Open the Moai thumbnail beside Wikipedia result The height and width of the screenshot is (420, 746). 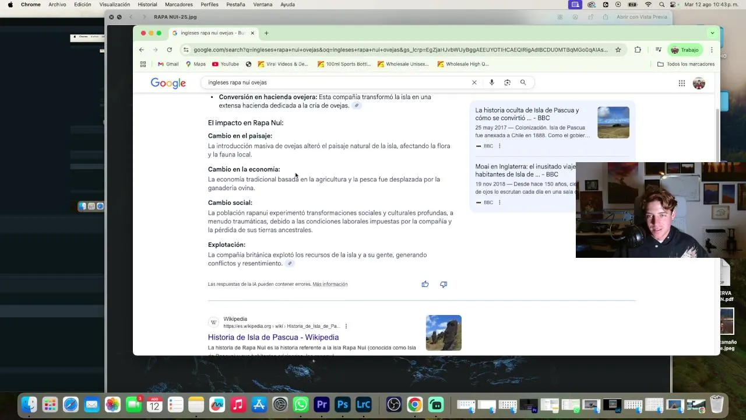(444, 332)
